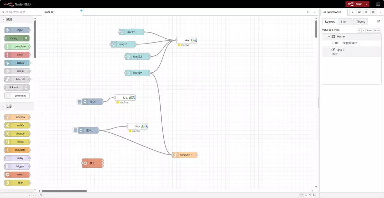Click the palette filter search field

coord(19,12)
